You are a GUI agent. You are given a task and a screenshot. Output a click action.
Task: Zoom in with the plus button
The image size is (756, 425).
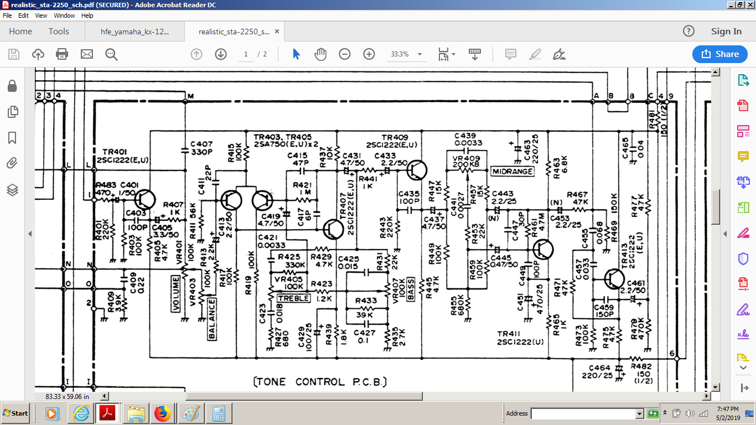pyautogui.click(x=369, y=54)
